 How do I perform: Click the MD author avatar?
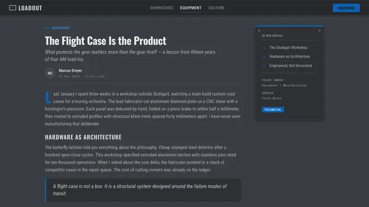coord(50,73)
